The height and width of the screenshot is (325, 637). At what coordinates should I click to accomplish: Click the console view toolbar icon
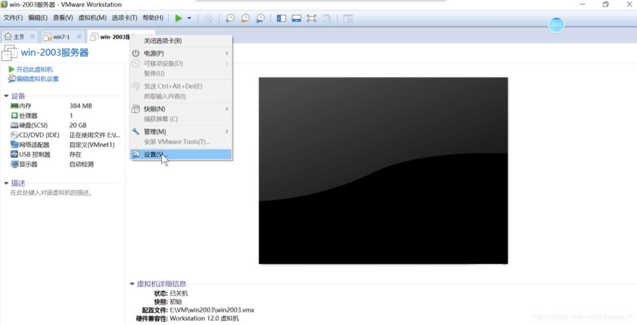pos(348,18)
